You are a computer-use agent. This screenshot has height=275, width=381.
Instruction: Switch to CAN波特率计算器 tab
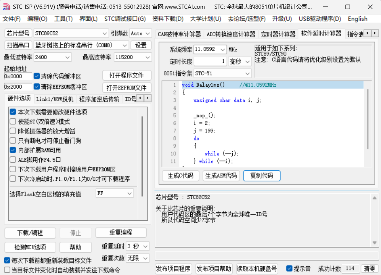[x=179, y=34]
